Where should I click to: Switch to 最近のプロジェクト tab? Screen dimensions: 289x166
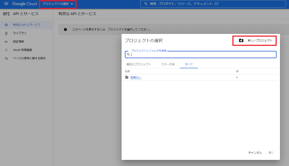coord(139,64)
